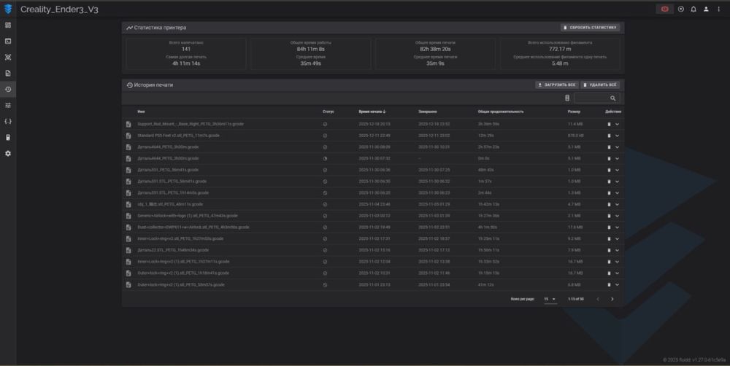Open the notifications bell
The width and height of the screenshot is (730, 366).
693,9
